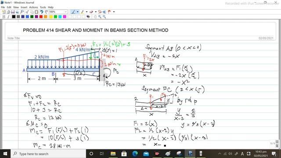Redo the last undone action
The image size is (281, 158).
point(46,12)
